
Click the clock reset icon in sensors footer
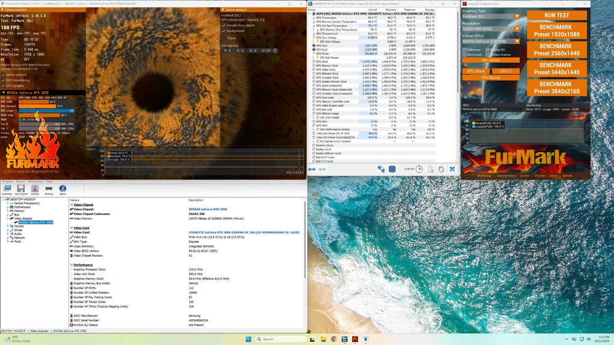419,169
